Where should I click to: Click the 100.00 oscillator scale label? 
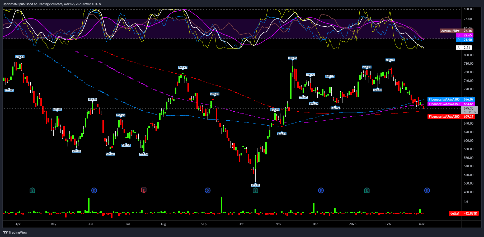(469, 9)
